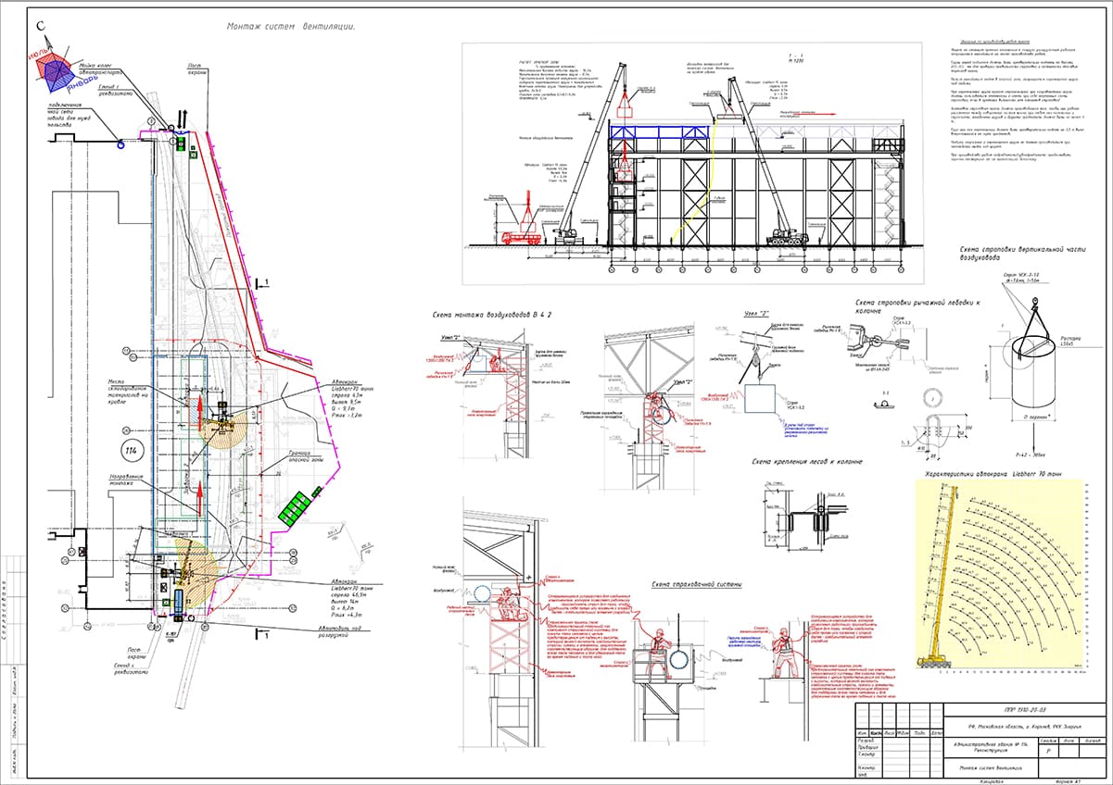The width and height of the screenshot is (1113, 785).
Task: Click the drawing title Монтаж систем вентиляции
Action: [x=292, y=27]
